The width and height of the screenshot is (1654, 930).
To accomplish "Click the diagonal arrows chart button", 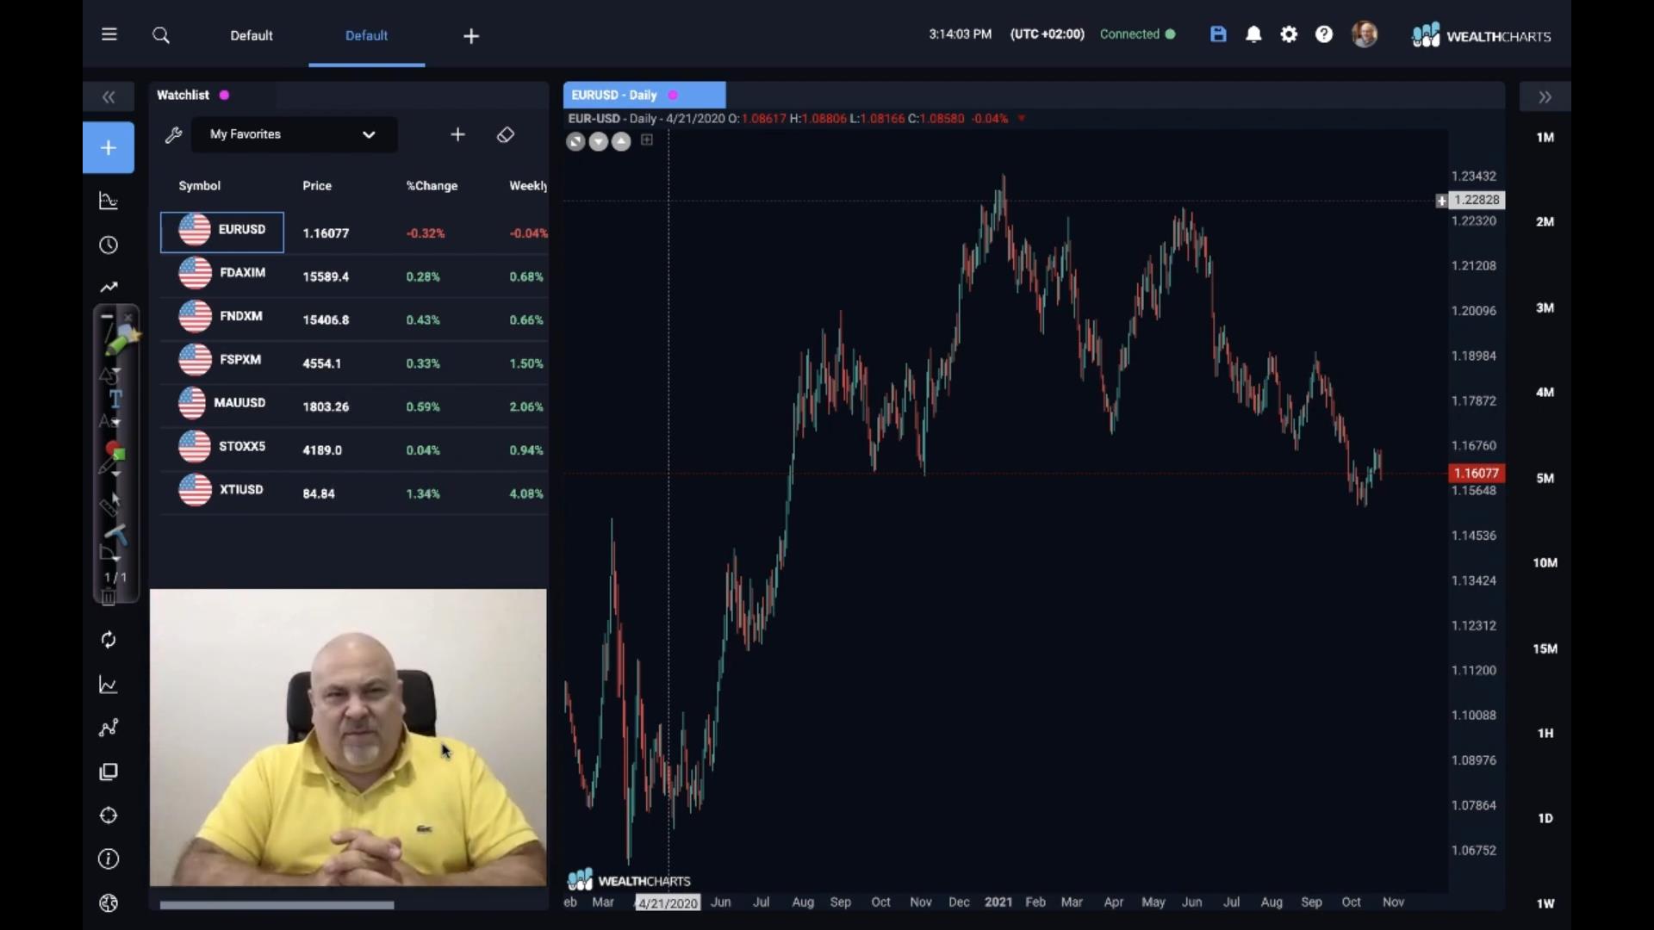I will tap(575, 142).
